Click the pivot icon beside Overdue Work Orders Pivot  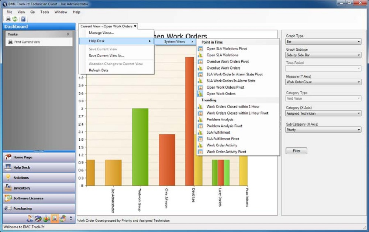coord(200,61)
